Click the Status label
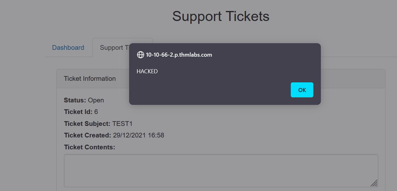Screen dimensions: 397x191 click(75, 100)
